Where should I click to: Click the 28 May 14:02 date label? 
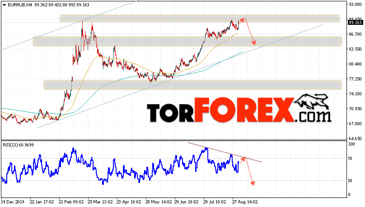tap(158, 202)
